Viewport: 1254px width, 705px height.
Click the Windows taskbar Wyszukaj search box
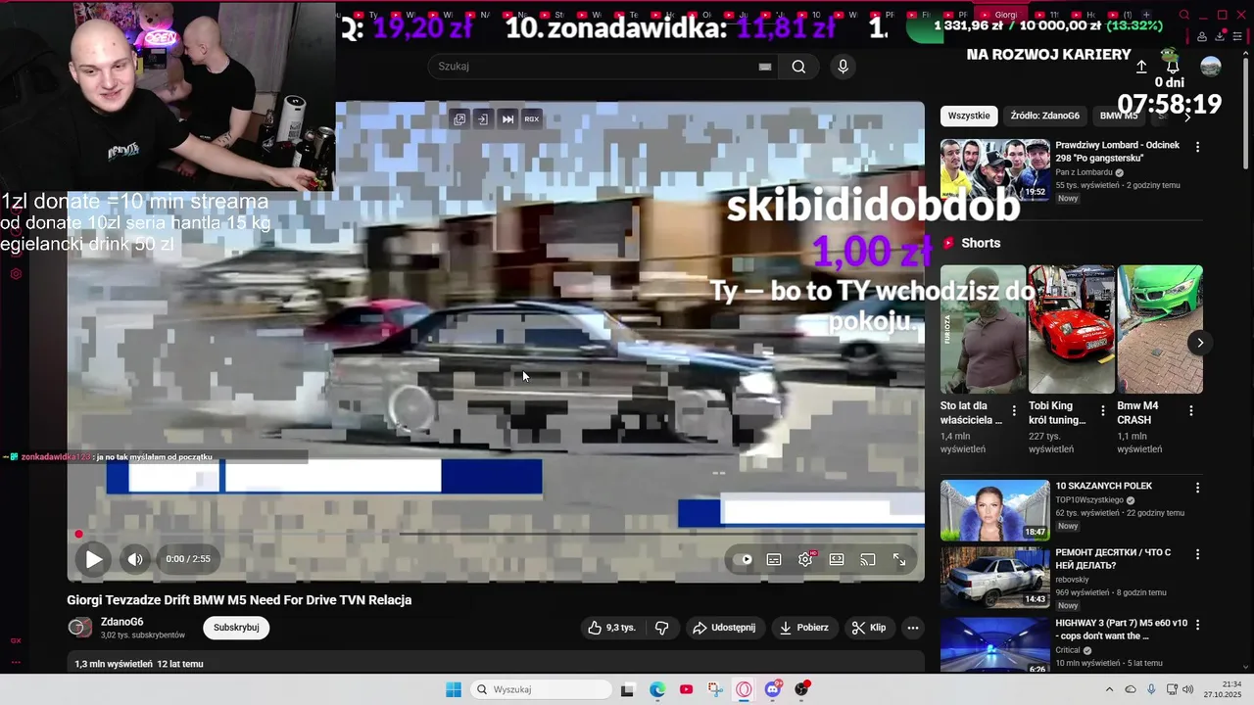click(x=541, y=689)
